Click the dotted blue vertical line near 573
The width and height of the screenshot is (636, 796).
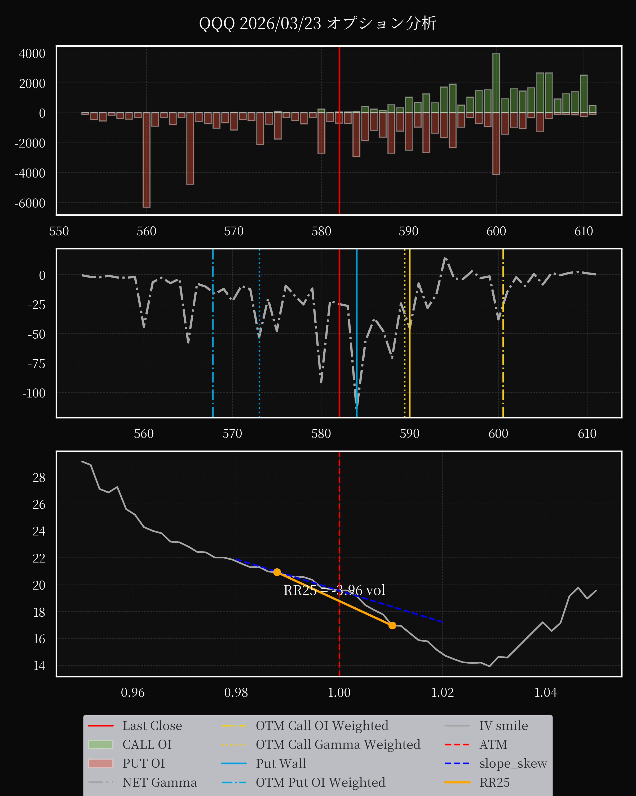click(259, 333)
